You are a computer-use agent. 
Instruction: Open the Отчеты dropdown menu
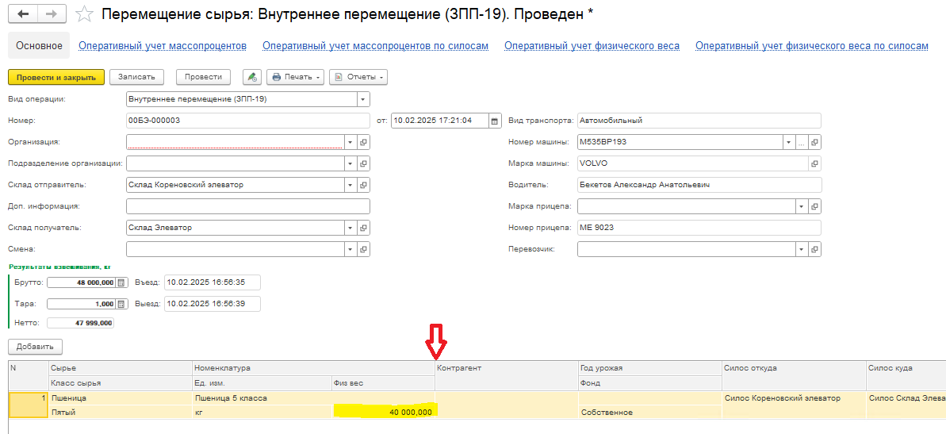[358, 77]
